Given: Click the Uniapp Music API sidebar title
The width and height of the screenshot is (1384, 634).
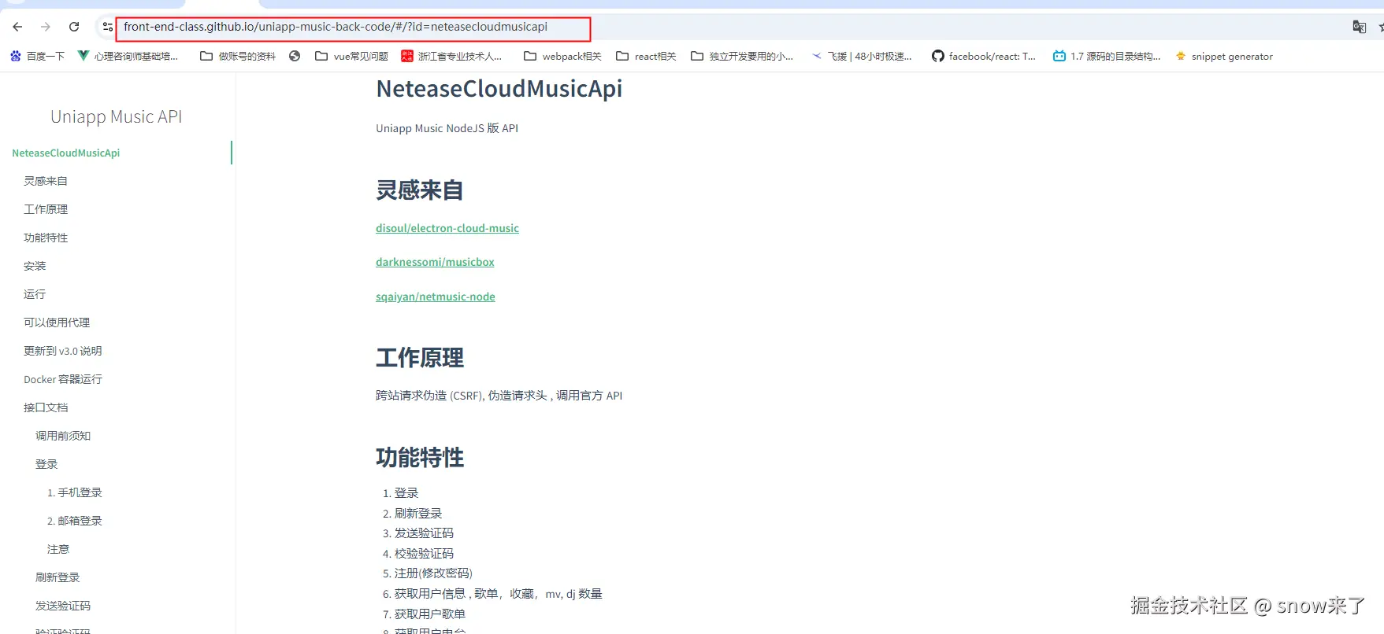Looking at the screenshot, I should click(117, 116).
